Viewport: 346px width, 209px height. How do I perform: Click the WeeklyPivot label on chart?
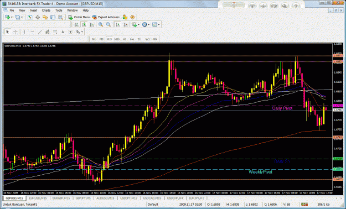pyautogui.click(x=260, y=172)
